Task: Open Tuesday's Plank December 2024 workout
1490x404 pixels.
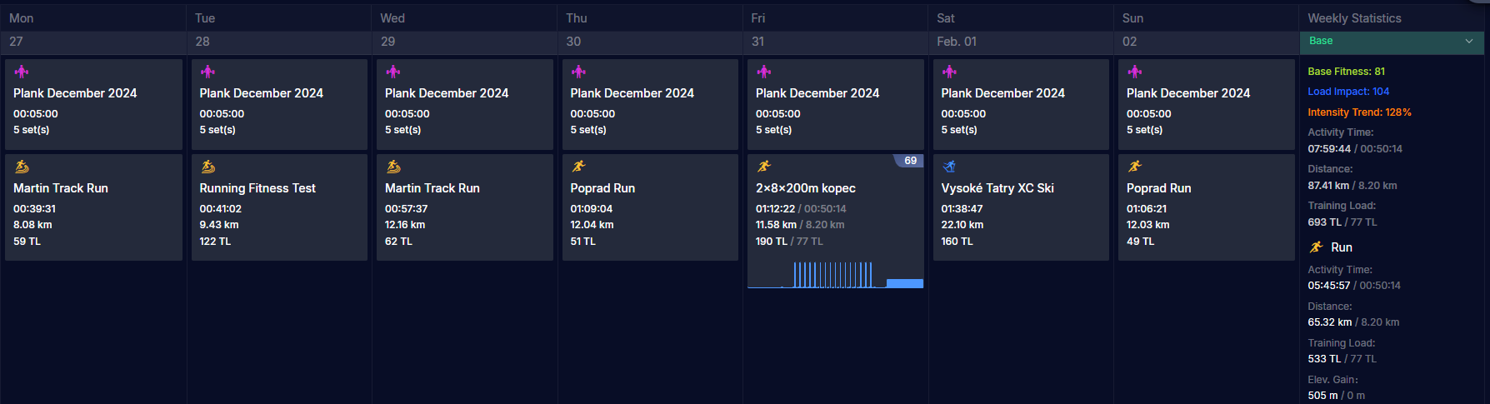Action: point(279,104)
